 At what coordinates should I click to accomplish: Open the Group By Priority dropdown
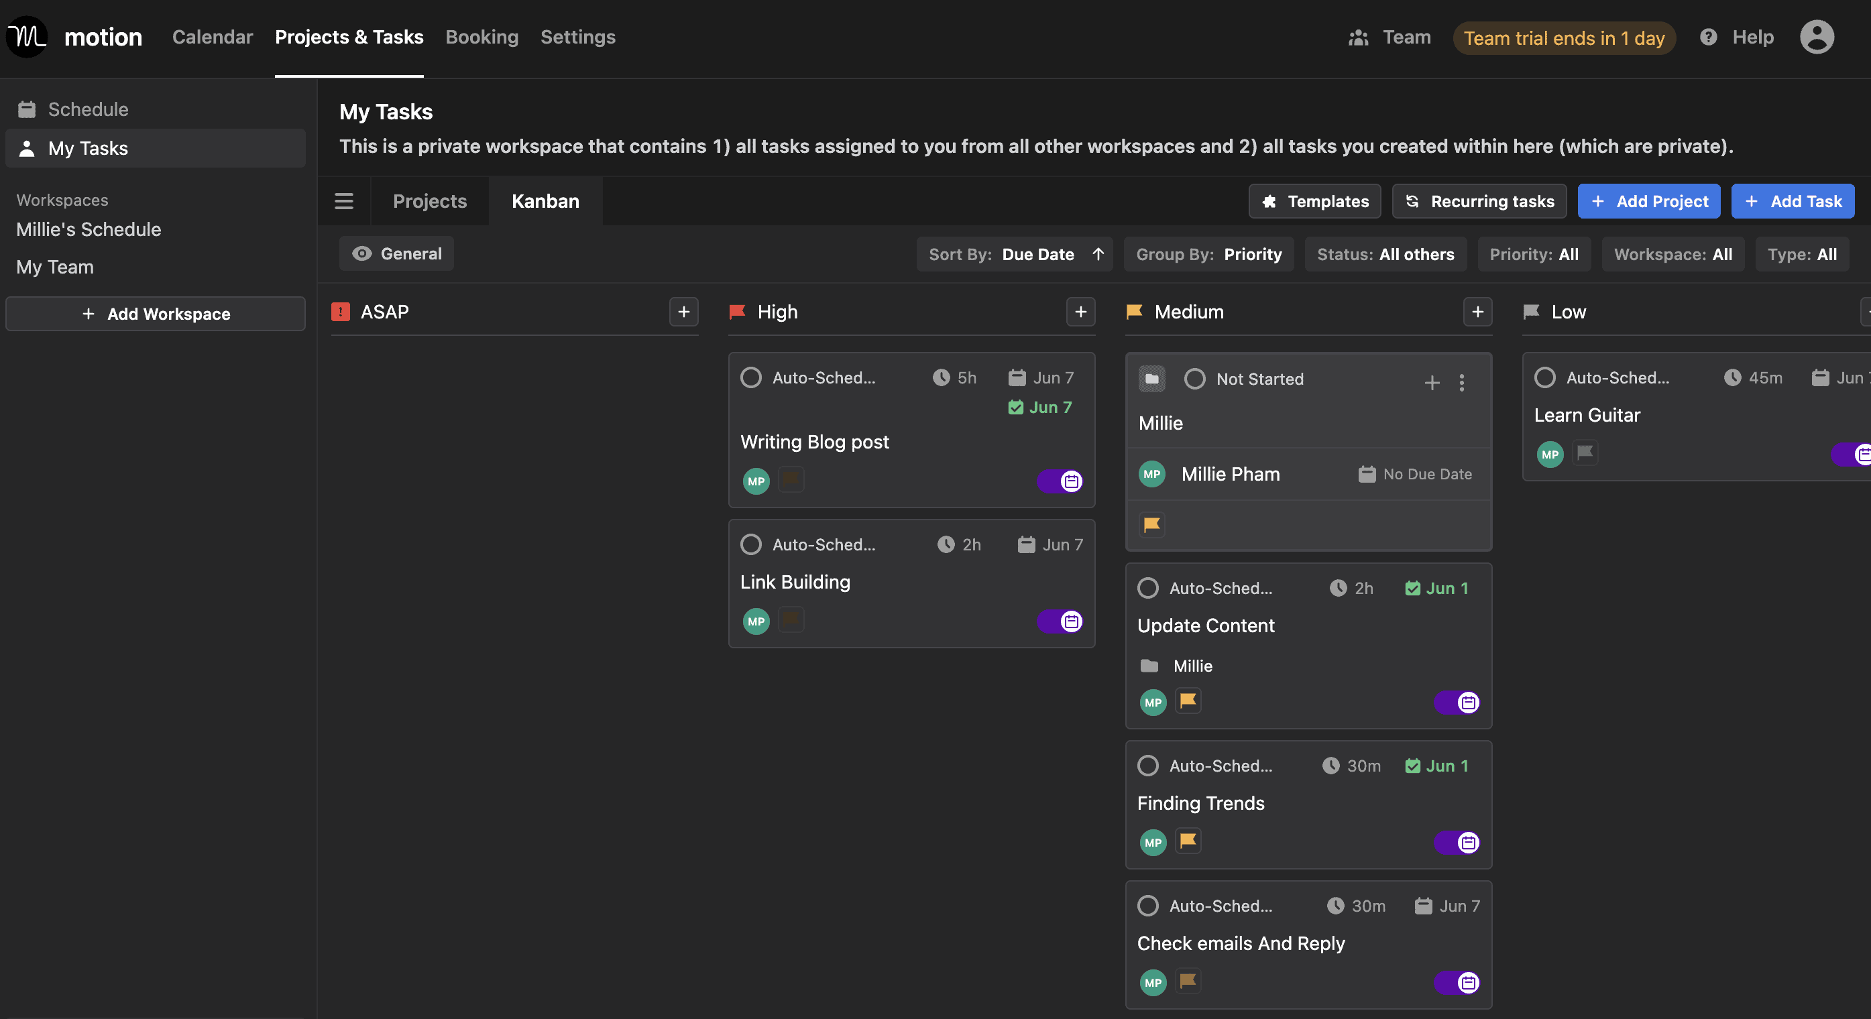[1208, 254]
